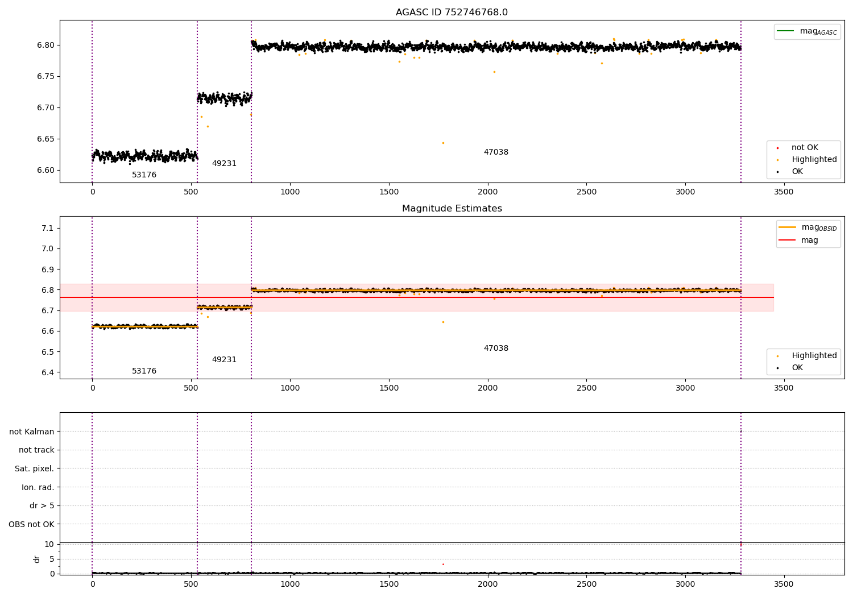
Task: Click the 2500 x-tick label below the Magnitude Estimates plot
Action: point(586,388)
